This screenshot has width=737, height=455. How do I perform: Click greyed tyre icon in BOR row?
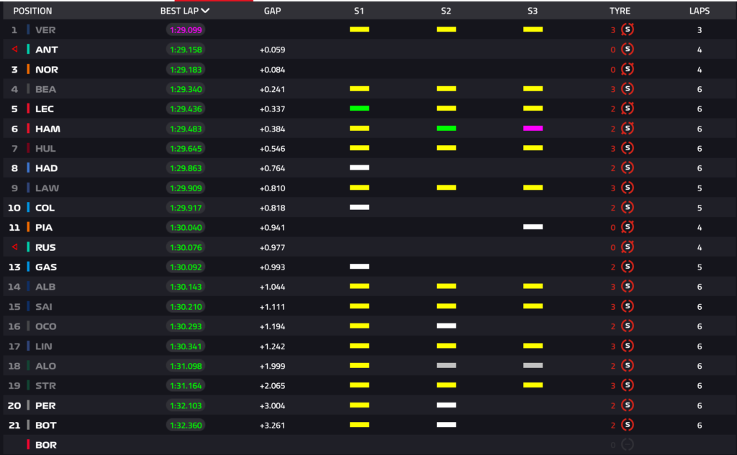point(627,444)
